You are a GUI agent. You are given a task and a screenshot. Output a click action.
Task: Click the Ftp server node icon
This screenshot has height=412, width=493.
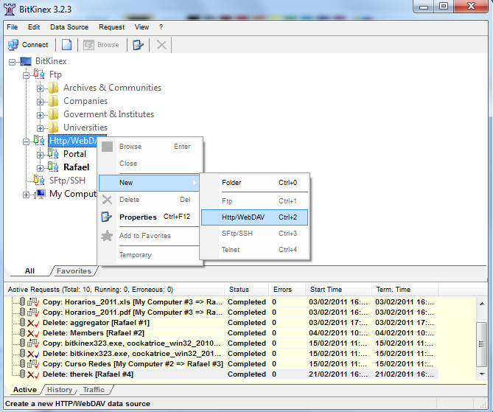[x=39, y=74]
